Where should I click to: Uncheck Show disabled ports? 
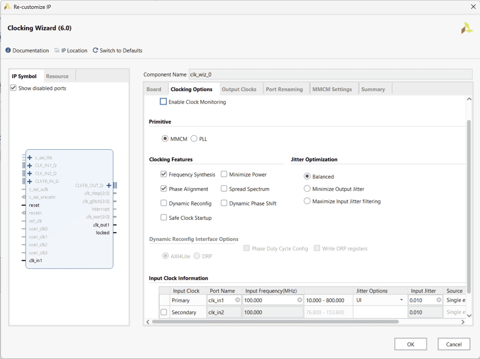coord(13,88)
